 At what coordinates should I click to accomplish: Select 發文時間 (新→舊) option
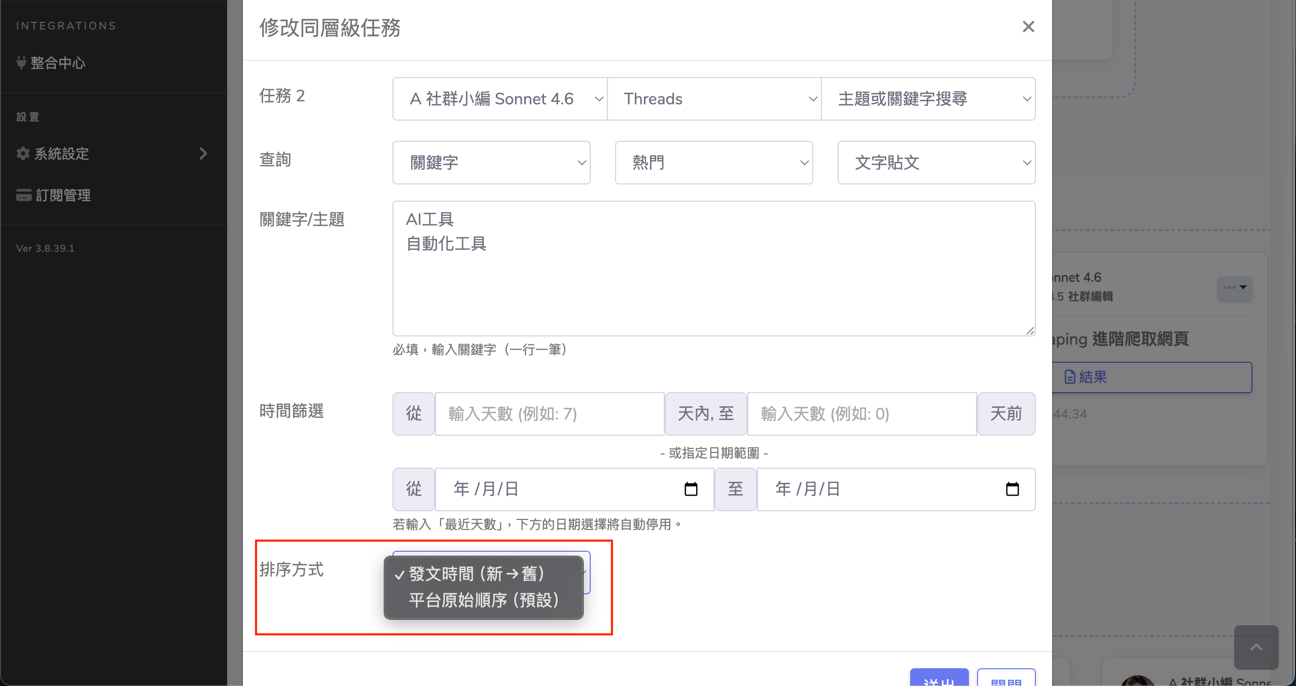tap(477, 574)
